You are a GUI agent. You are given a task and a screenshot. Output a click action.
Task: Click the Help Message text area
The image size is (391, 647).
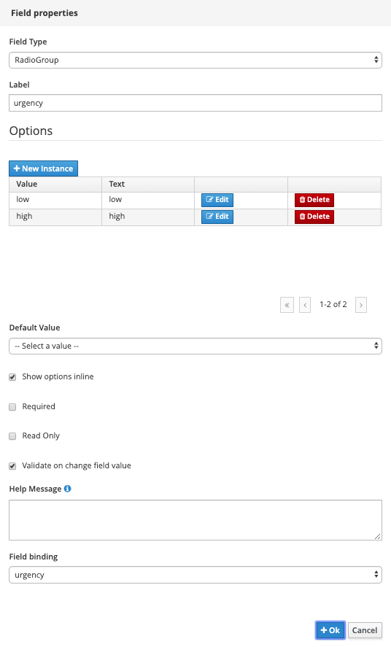pos(195,520)
